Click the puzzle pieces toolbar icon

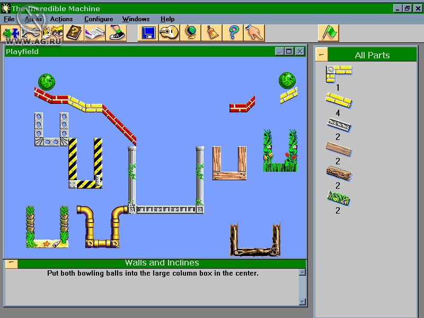pos(11,33)
